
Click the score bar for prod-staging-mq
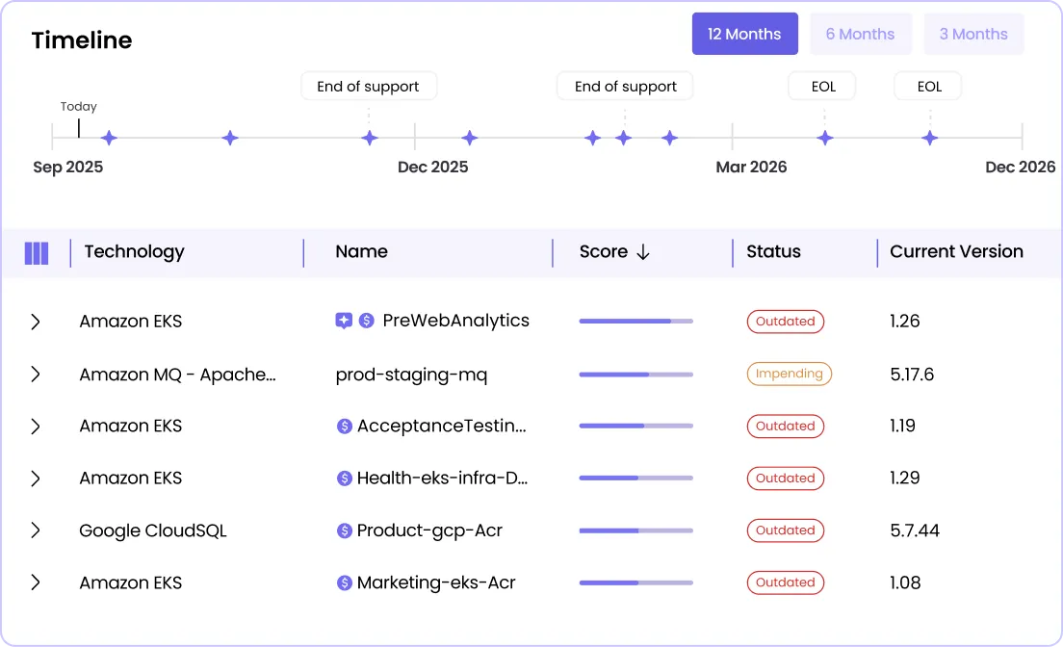(x=635, y=374)
